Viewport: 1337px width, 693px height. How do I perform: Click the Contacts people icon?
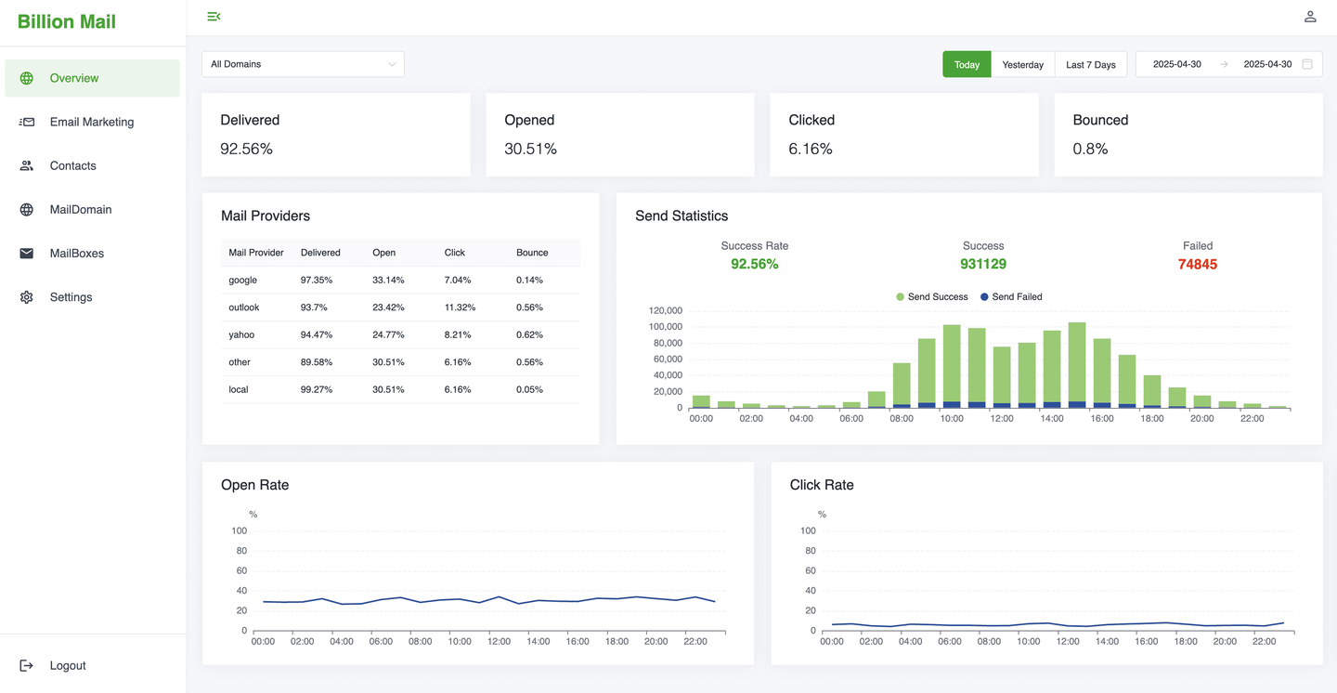click(27, 165)
